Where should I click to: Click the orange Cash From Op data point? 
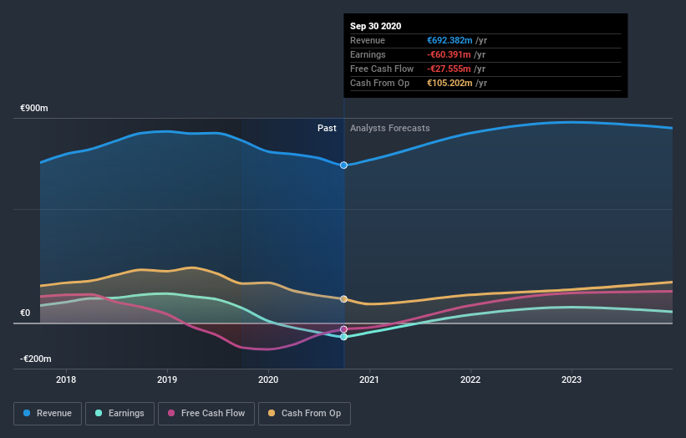coord(344,299)
